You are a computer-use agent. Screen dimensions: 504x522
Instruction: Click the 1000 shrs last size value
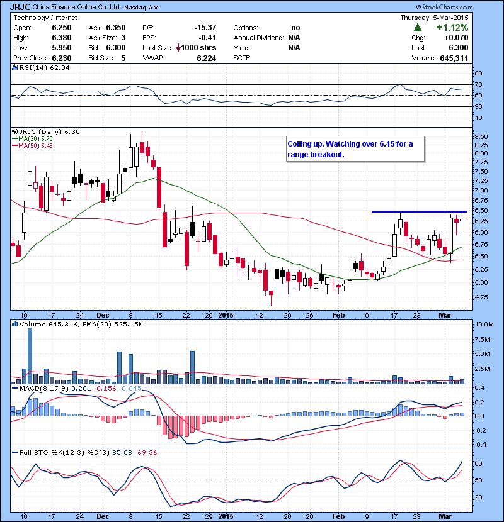[x=199, y=48]
